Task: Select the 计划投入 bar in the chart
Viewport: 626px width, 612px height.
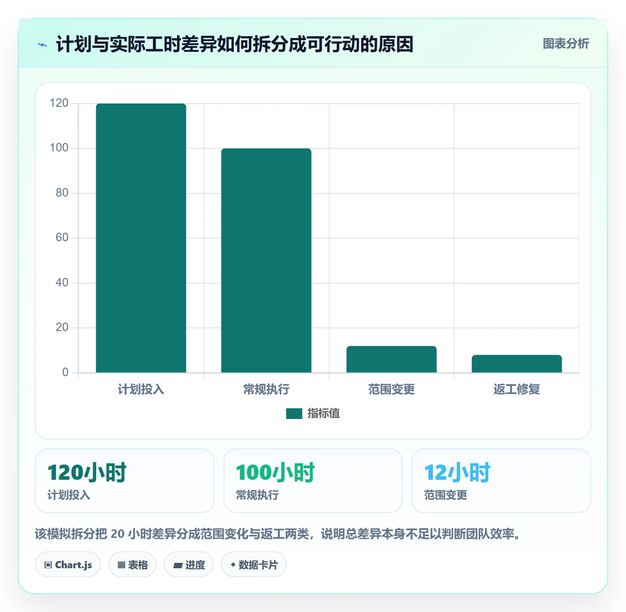Action: point(141,238)
